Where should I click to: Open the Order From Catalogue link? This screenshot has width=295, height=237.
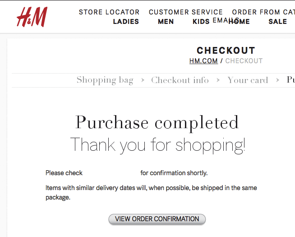(263, 12)
